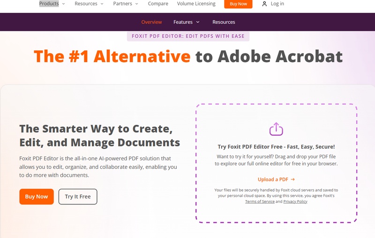Open the Features tab in purple bar
The width and height of the screenshot is (375, 238).
coord(183,22)
